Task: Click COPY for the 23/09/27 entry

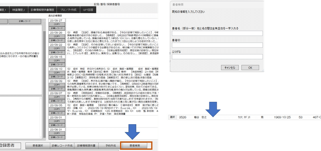Action: click(x=57, y=24)
